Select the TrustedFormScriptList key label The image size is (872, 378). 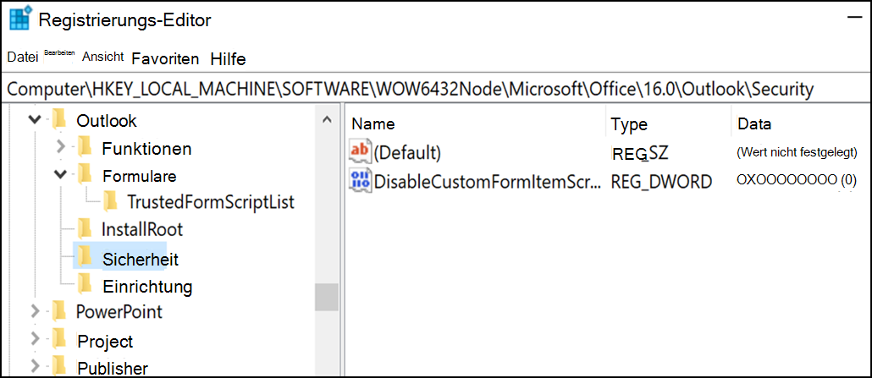coord(211,202)
